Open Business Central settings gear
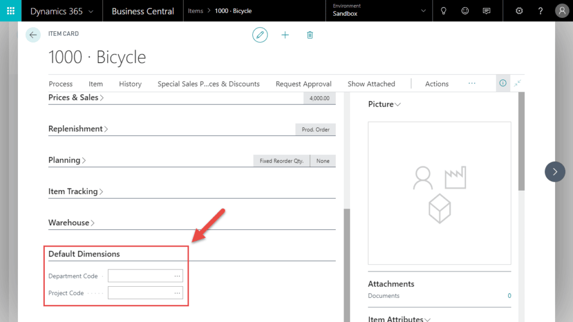573x322 pixels. pyautogui.click(x=519, y=11)
